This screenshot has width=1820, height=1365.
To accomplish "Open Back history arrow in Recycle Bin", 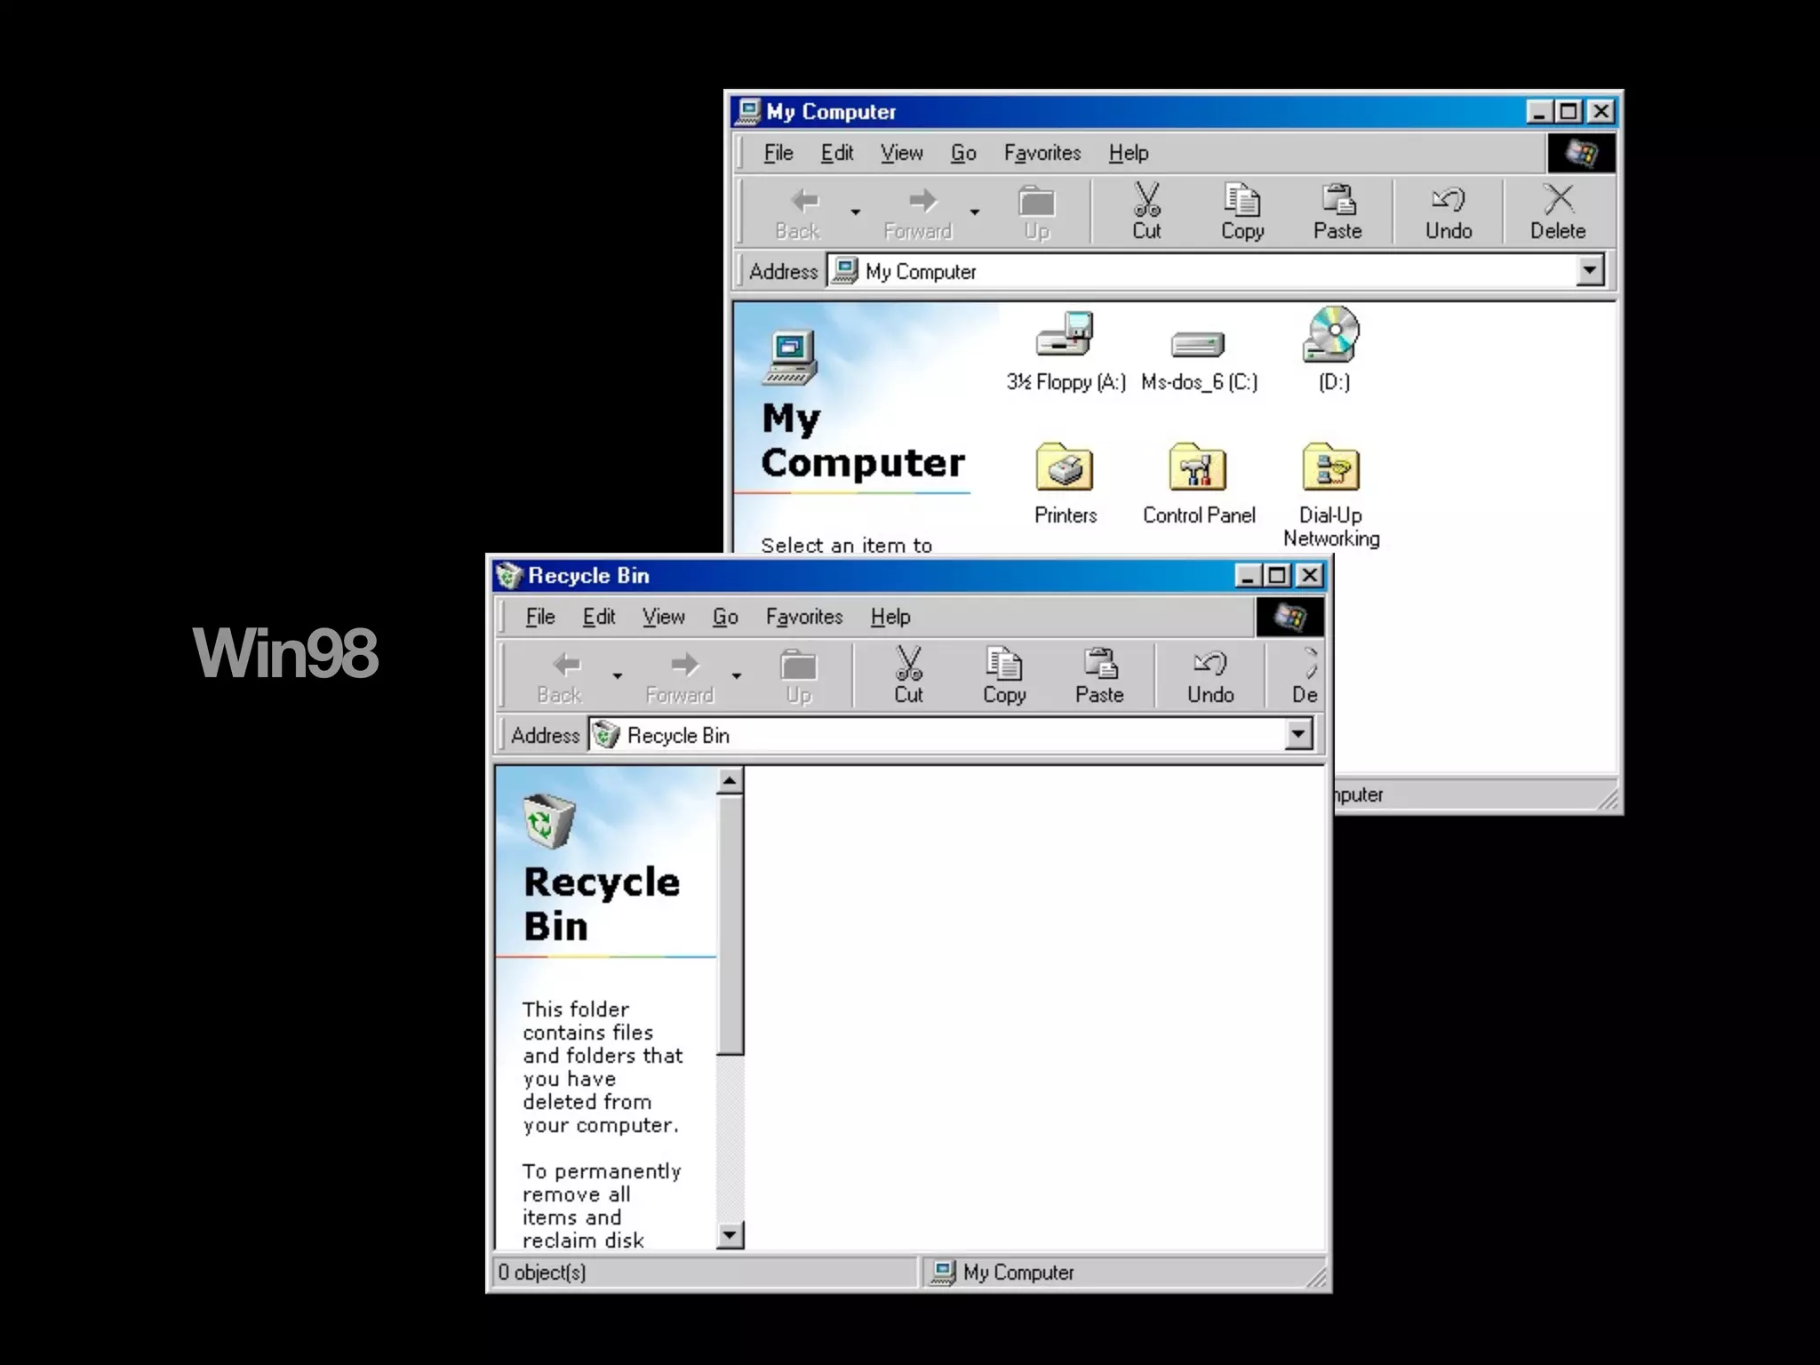I will click(x=617, y=675).
